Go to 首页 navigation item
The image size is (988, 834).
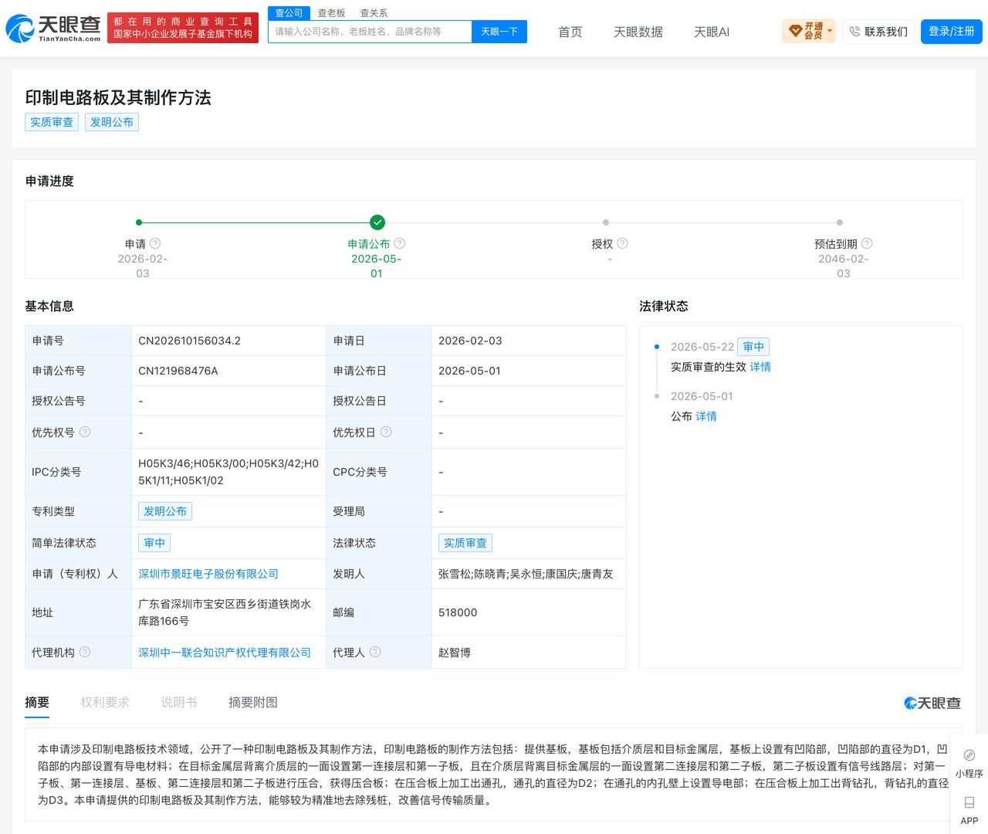point(570,32)
